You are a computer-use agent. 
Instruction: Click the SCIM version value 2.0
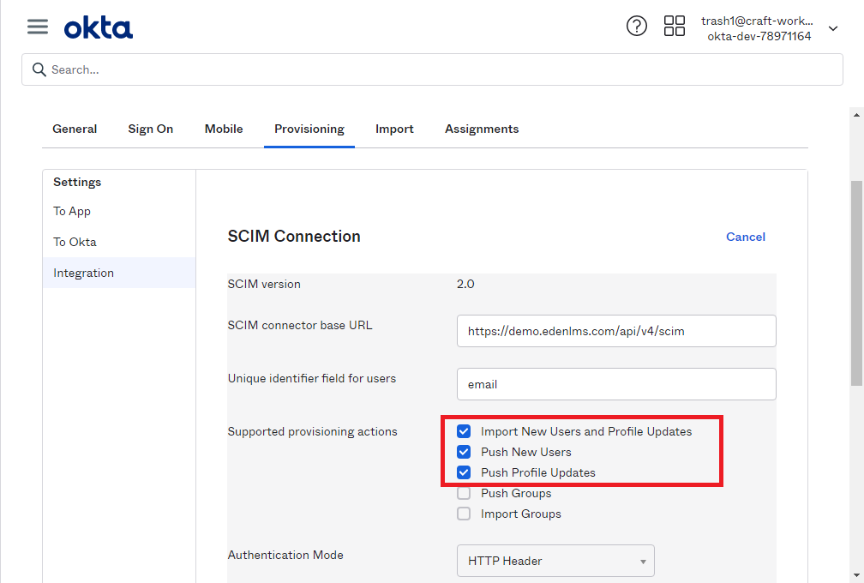point(465,285)
